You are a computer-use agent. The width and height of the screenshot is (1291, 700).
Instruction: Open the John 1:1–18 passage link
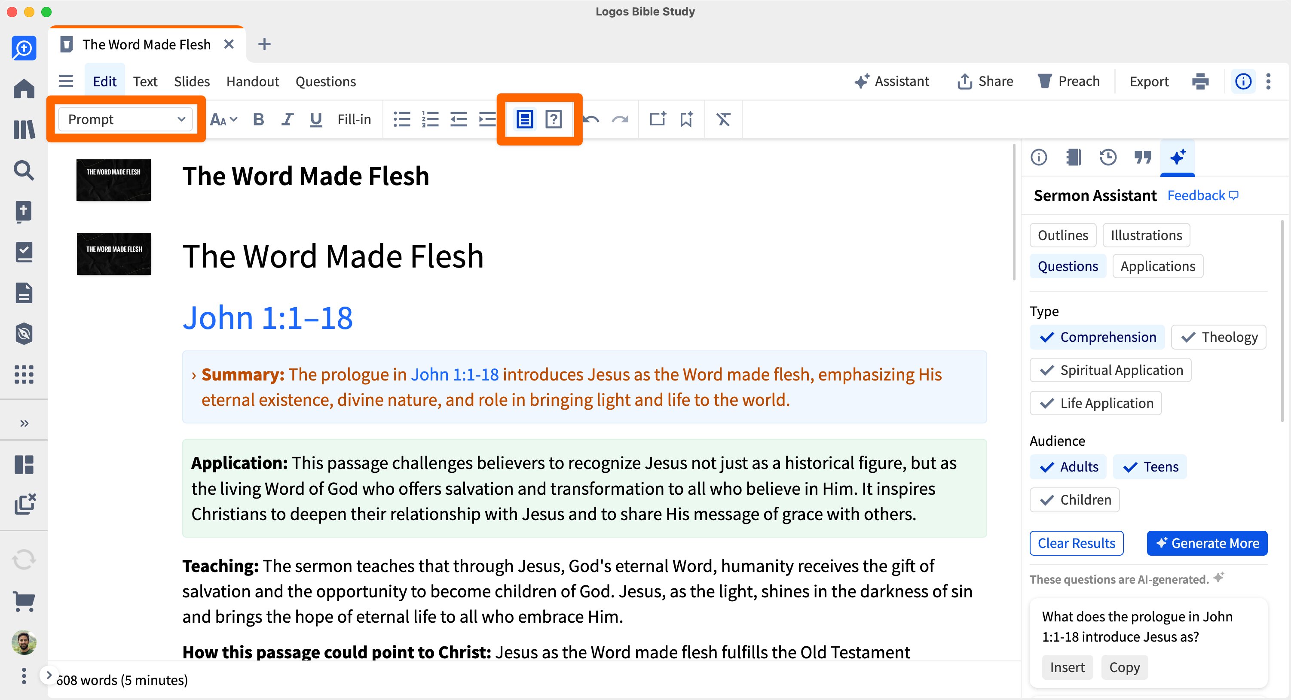coord(268,317)
